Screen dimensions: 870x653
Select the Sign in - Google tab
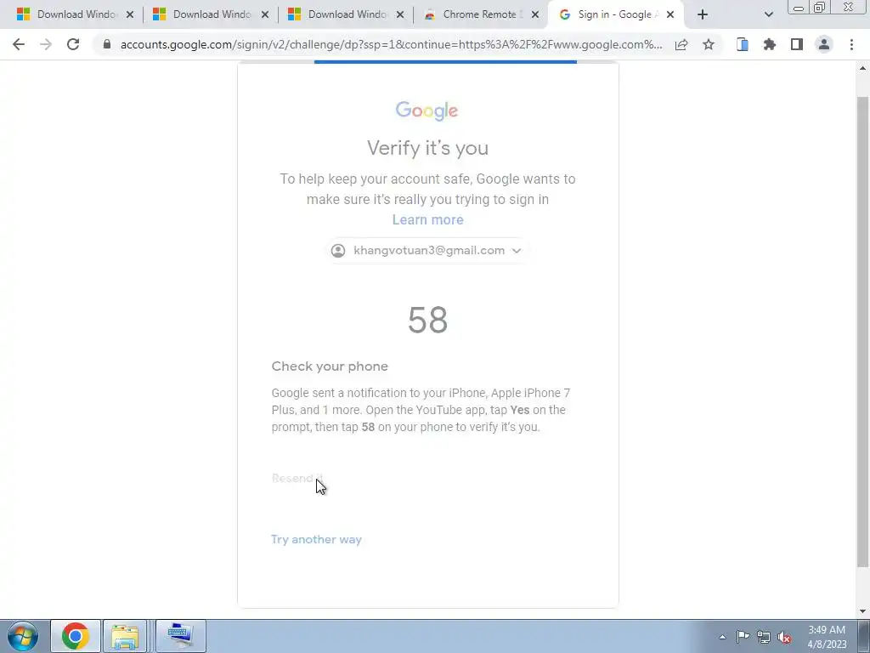[615, 14]
